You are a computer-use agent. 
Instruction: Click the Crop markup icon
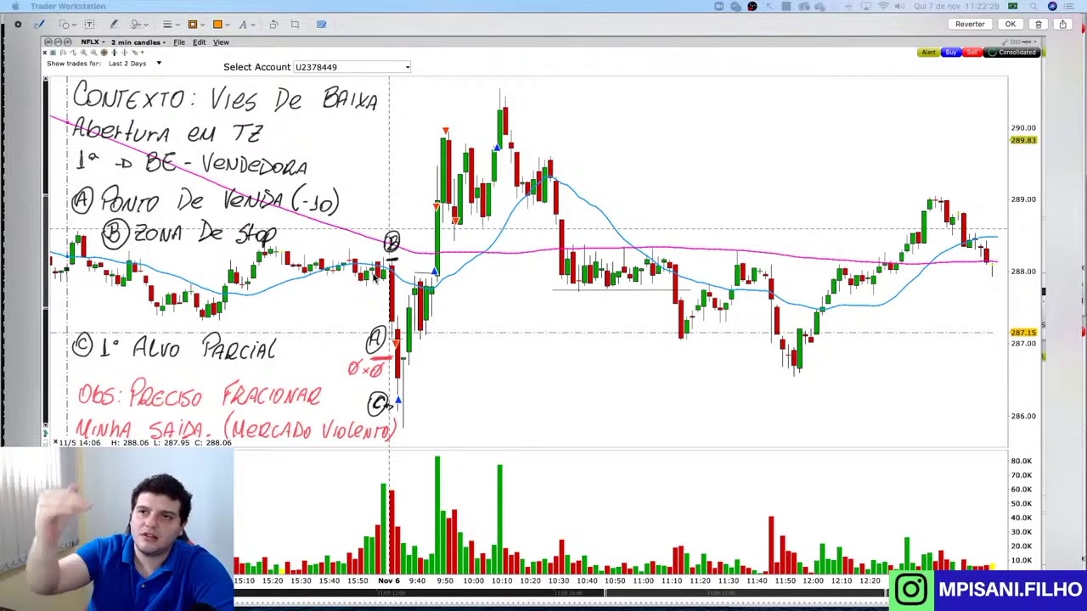point(295,25)
